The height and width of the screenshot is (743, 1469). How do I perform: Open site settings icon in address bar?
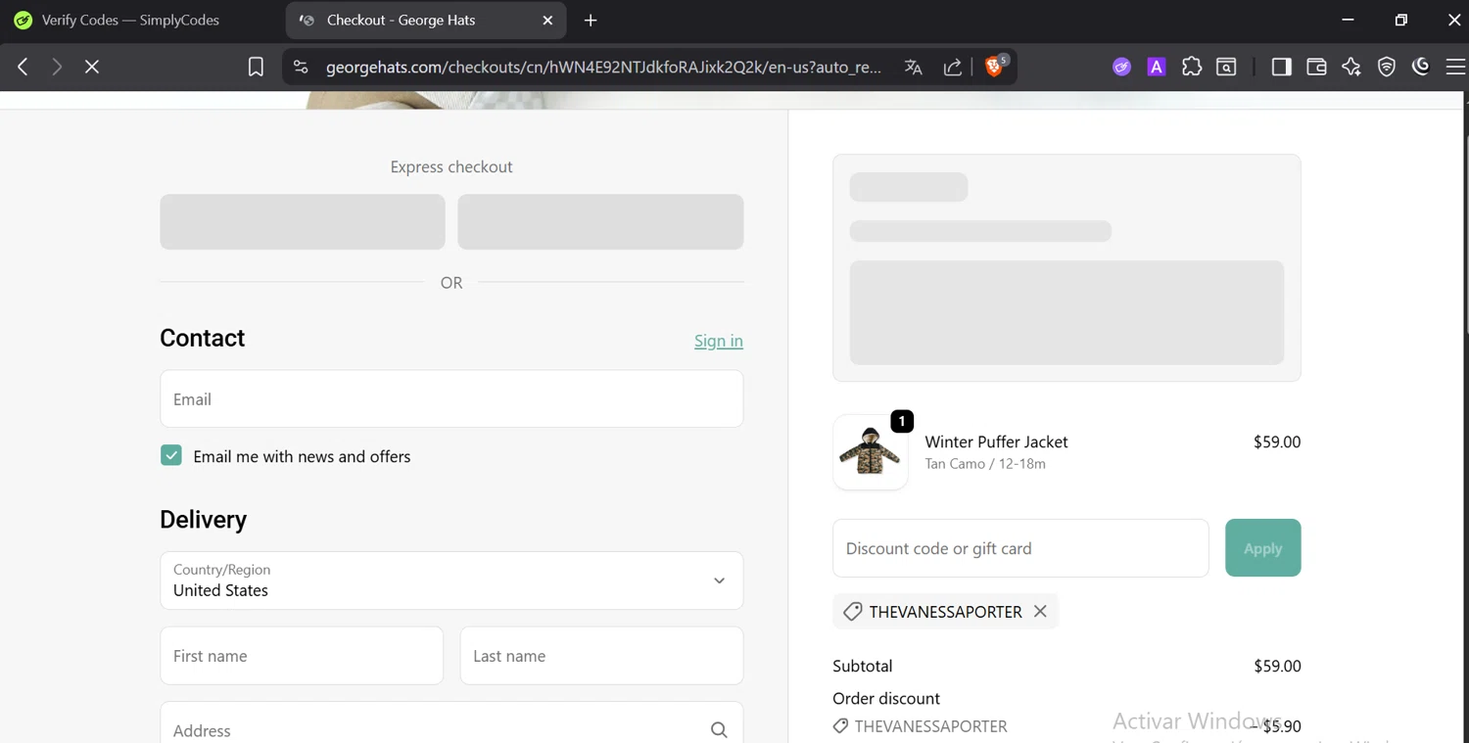301,67
